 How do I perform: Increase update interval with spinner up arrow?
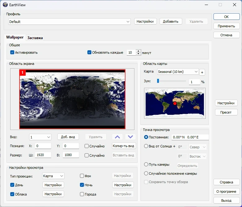(139, 51)
